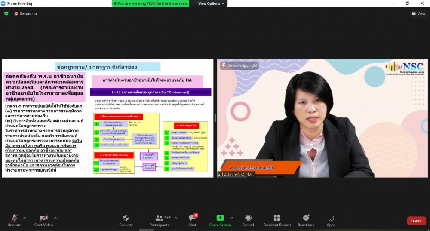The image size is (430, 231).
Task: Expand audio options arrow beside Unmute
Action: (25, 218)
